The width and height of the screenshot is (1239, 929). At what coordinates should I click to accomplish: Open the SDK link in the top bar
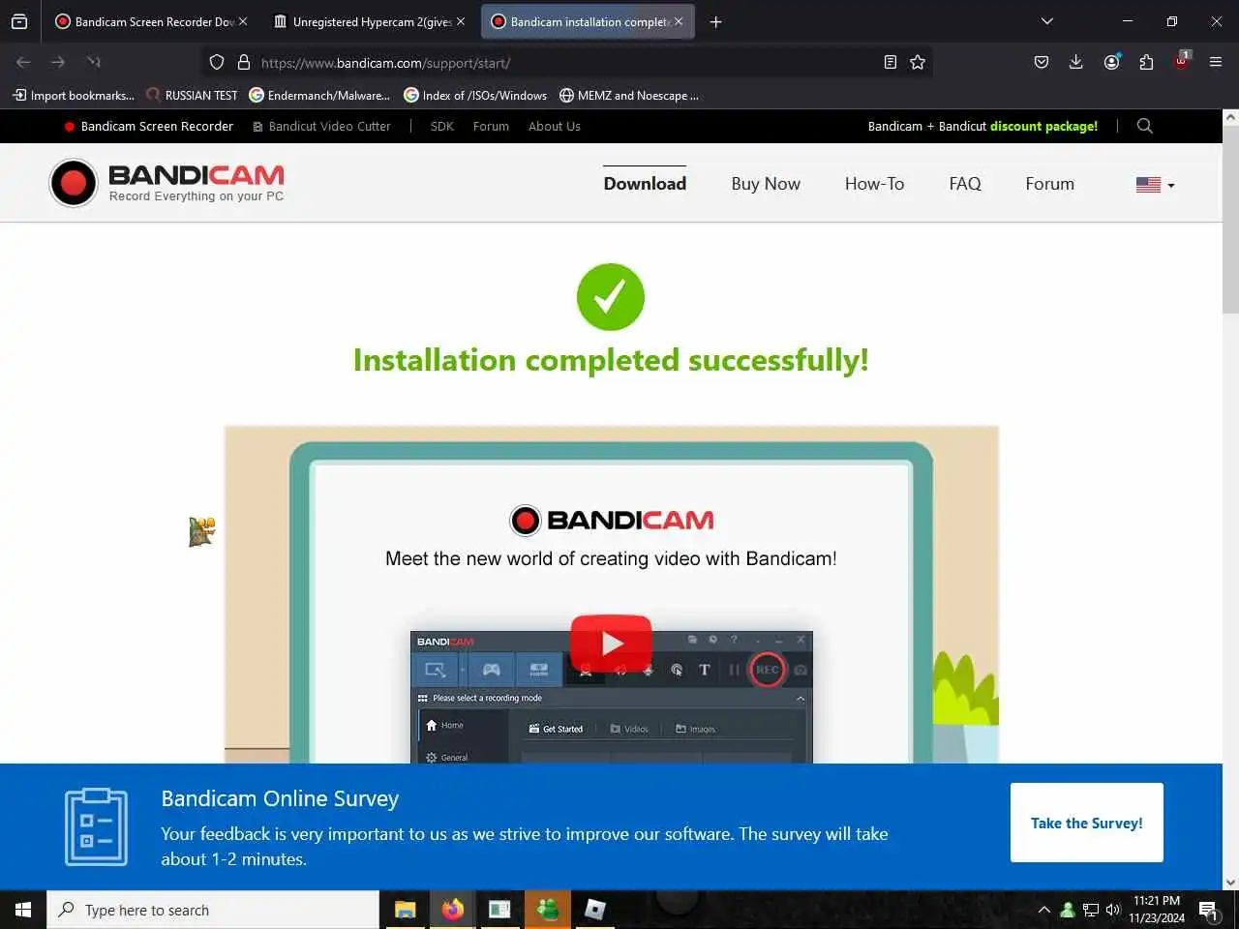tap(441, 126)
